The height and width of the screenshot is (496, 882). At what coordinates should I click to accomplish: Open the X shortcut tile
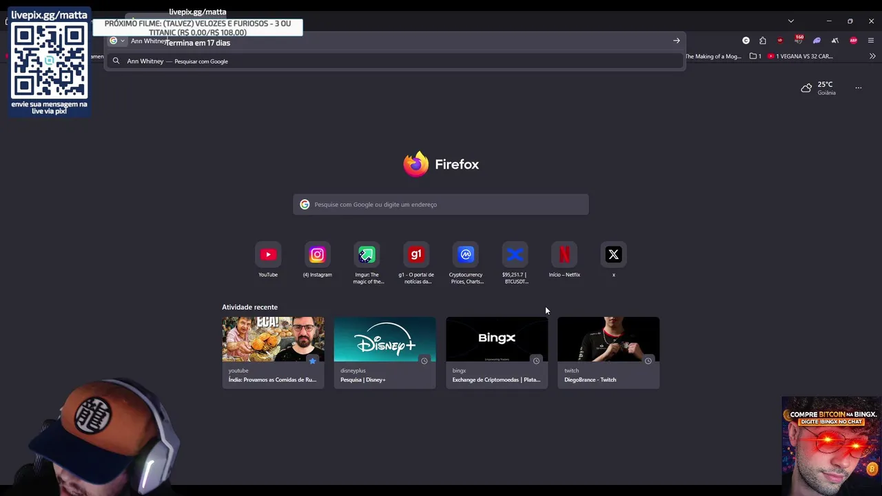(613, 255)
